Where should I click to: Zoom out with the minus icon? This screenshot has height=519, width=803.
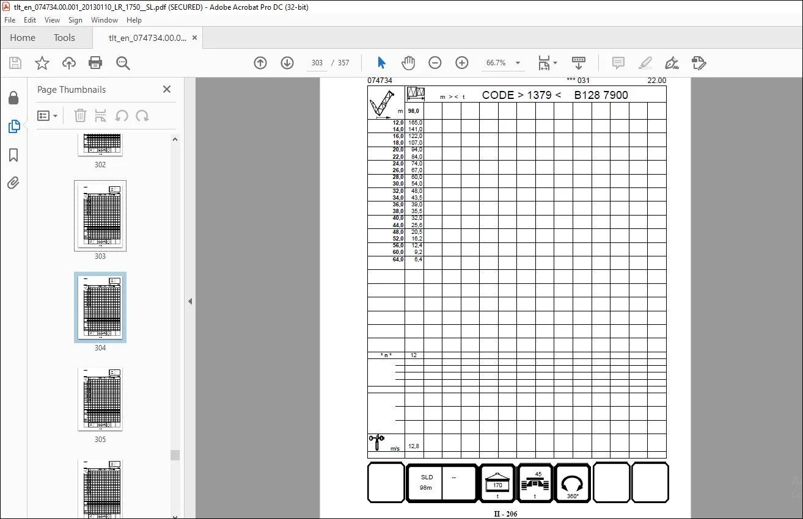(435, 63)
